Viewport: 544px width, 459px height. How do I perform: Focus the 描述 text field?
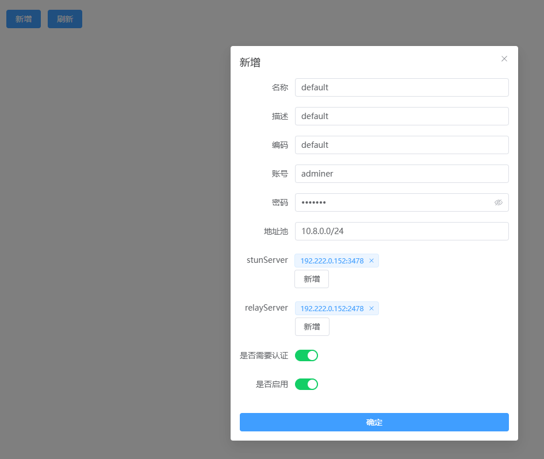click(x=401, y=116)
